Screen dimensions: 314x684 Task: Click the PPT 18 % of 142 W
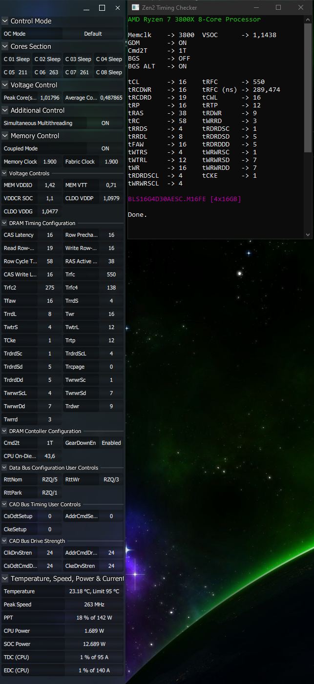94,618
